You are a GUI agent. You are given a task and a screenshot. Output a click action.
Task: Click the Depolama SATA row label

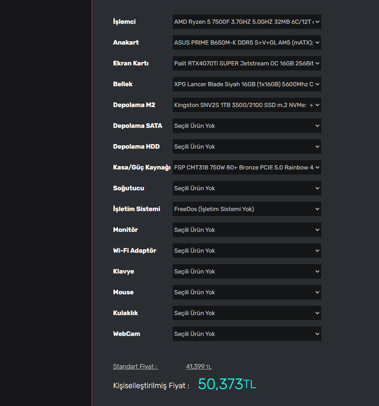[138, 126]
